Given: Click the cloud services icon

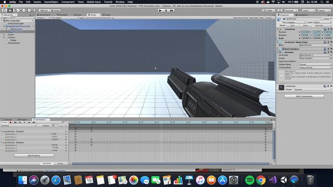Looking at the screenshot, I should coord(280,10).
